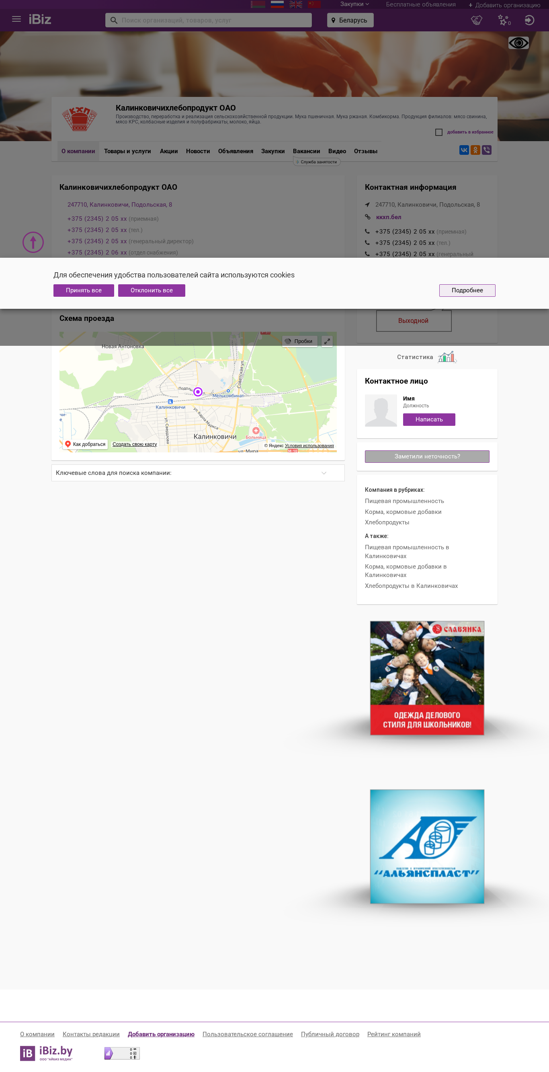Switch to Видео tab
Screen dimensions: 549x1072
coord(337,151)
